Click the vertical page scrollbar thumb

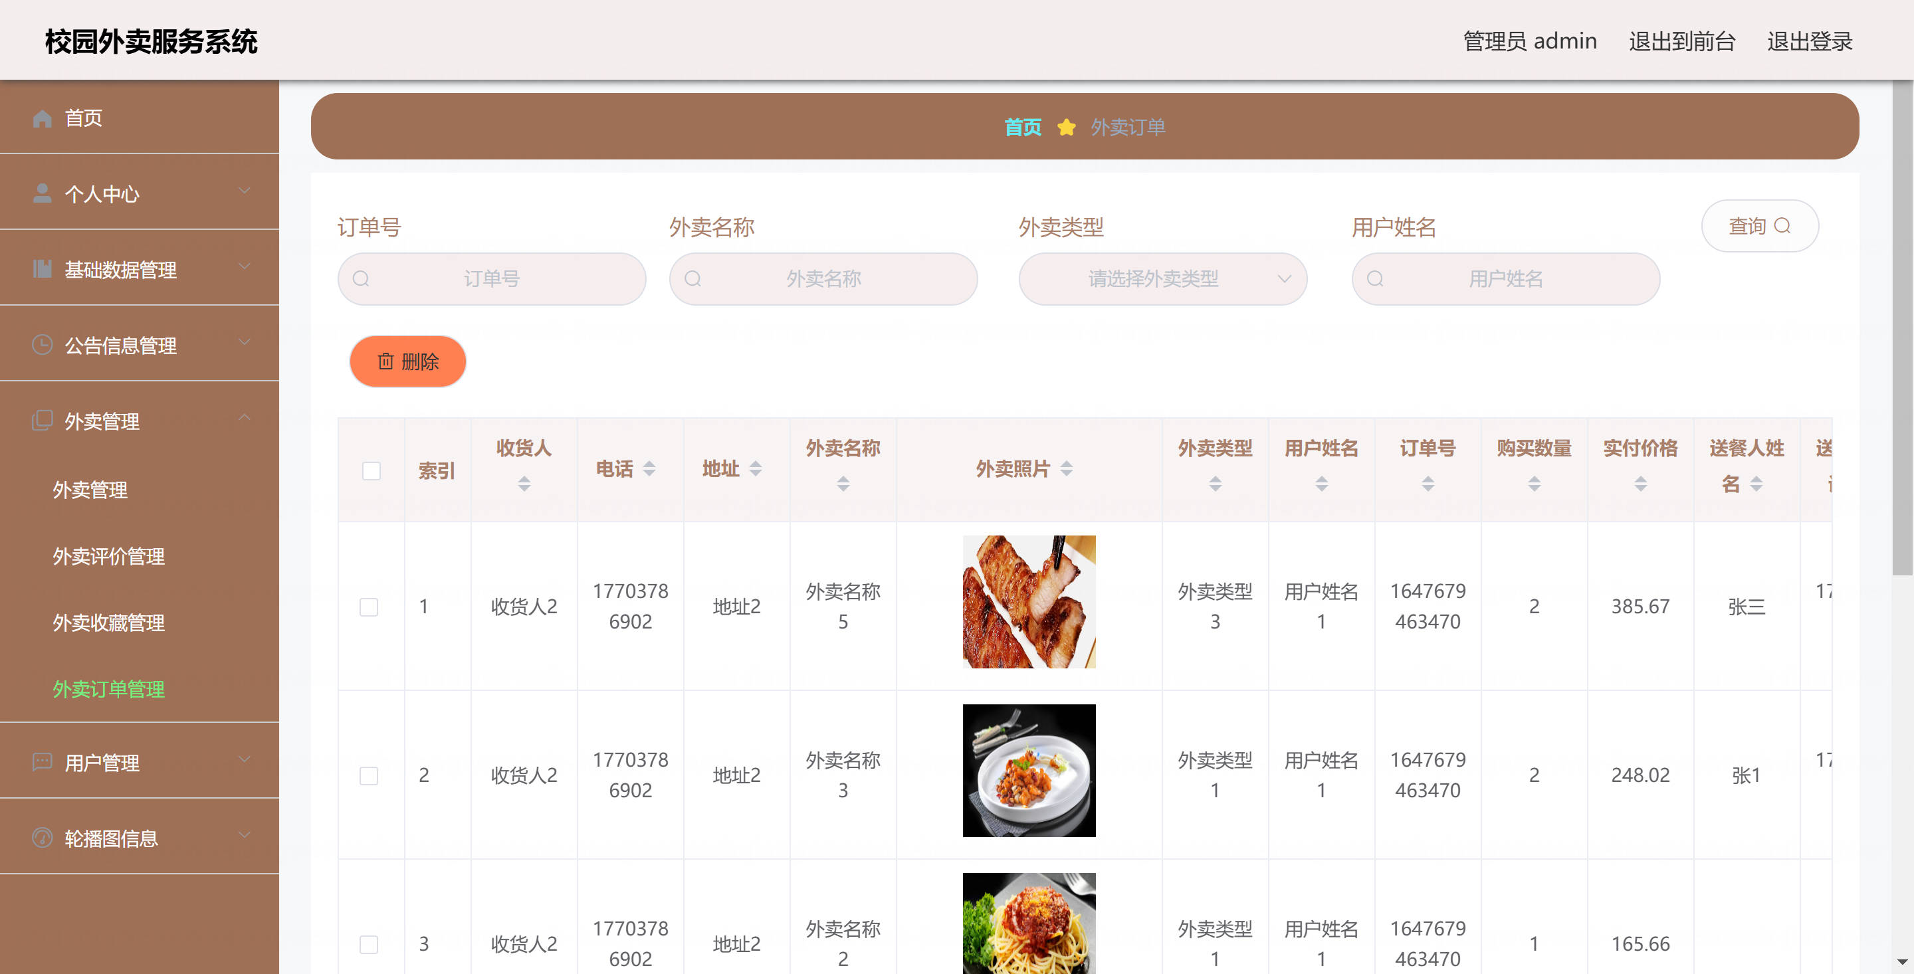(1902, 327)
